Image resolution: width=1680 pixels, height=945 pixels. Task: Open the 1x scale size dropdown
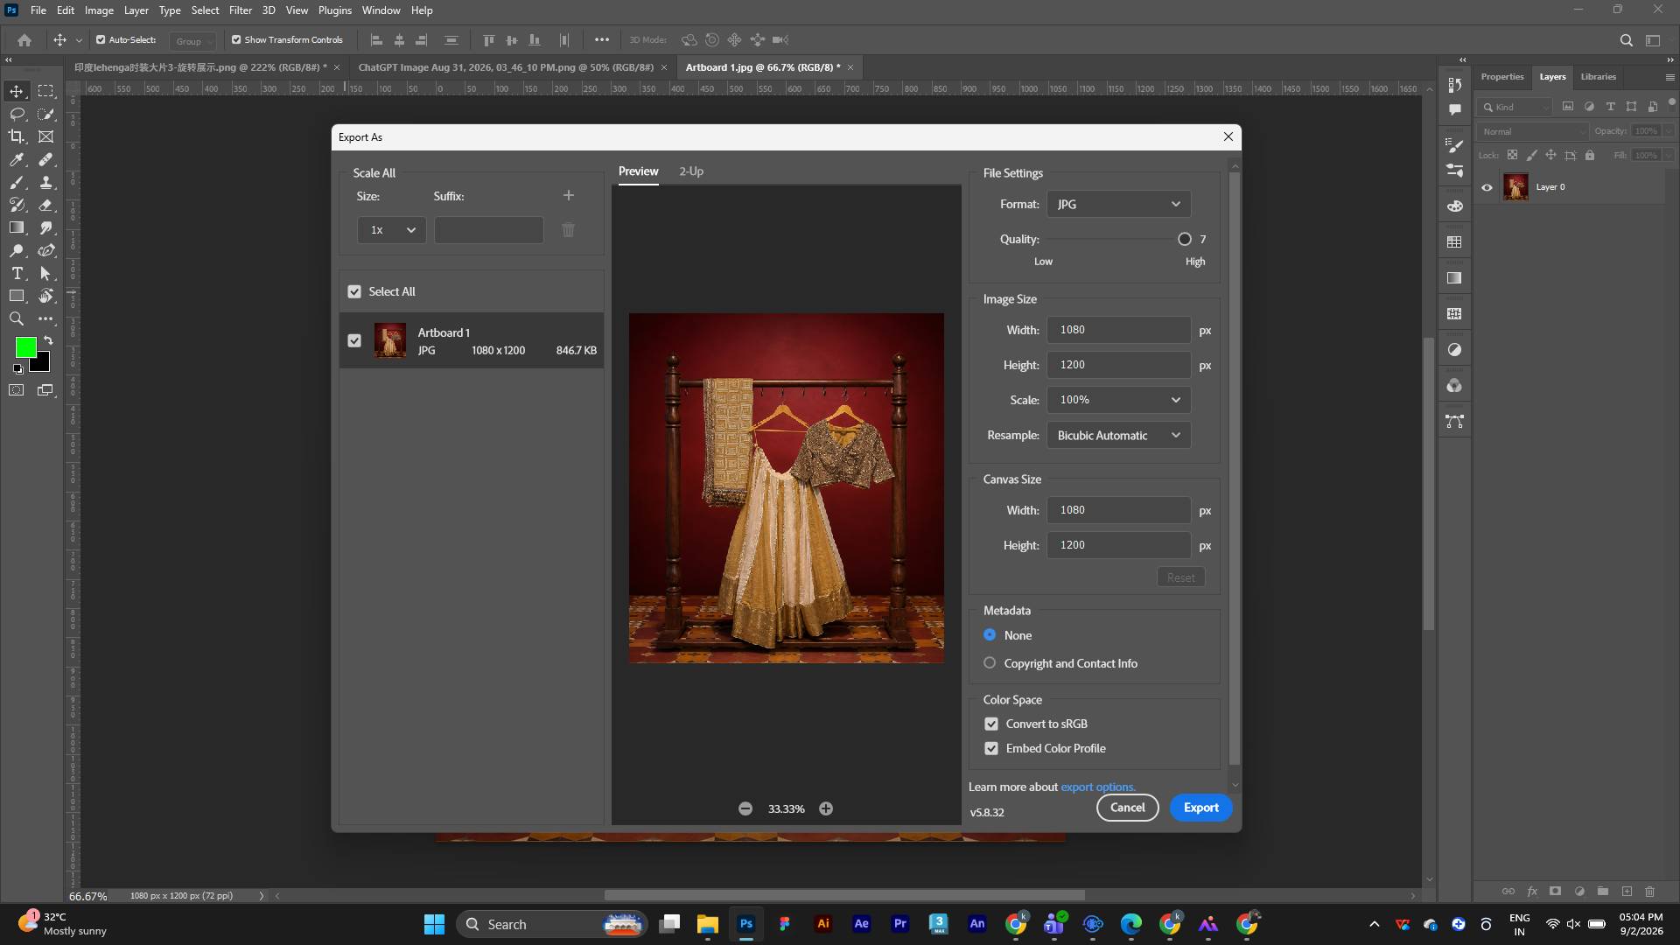392,230
